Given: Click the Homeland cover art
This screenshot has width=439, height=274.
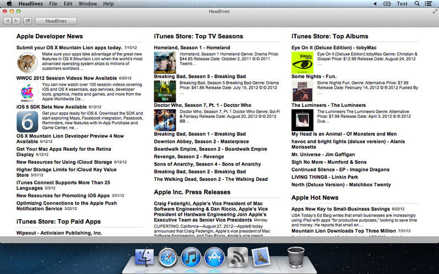Looking at the screenshot, I should point(165,62).
